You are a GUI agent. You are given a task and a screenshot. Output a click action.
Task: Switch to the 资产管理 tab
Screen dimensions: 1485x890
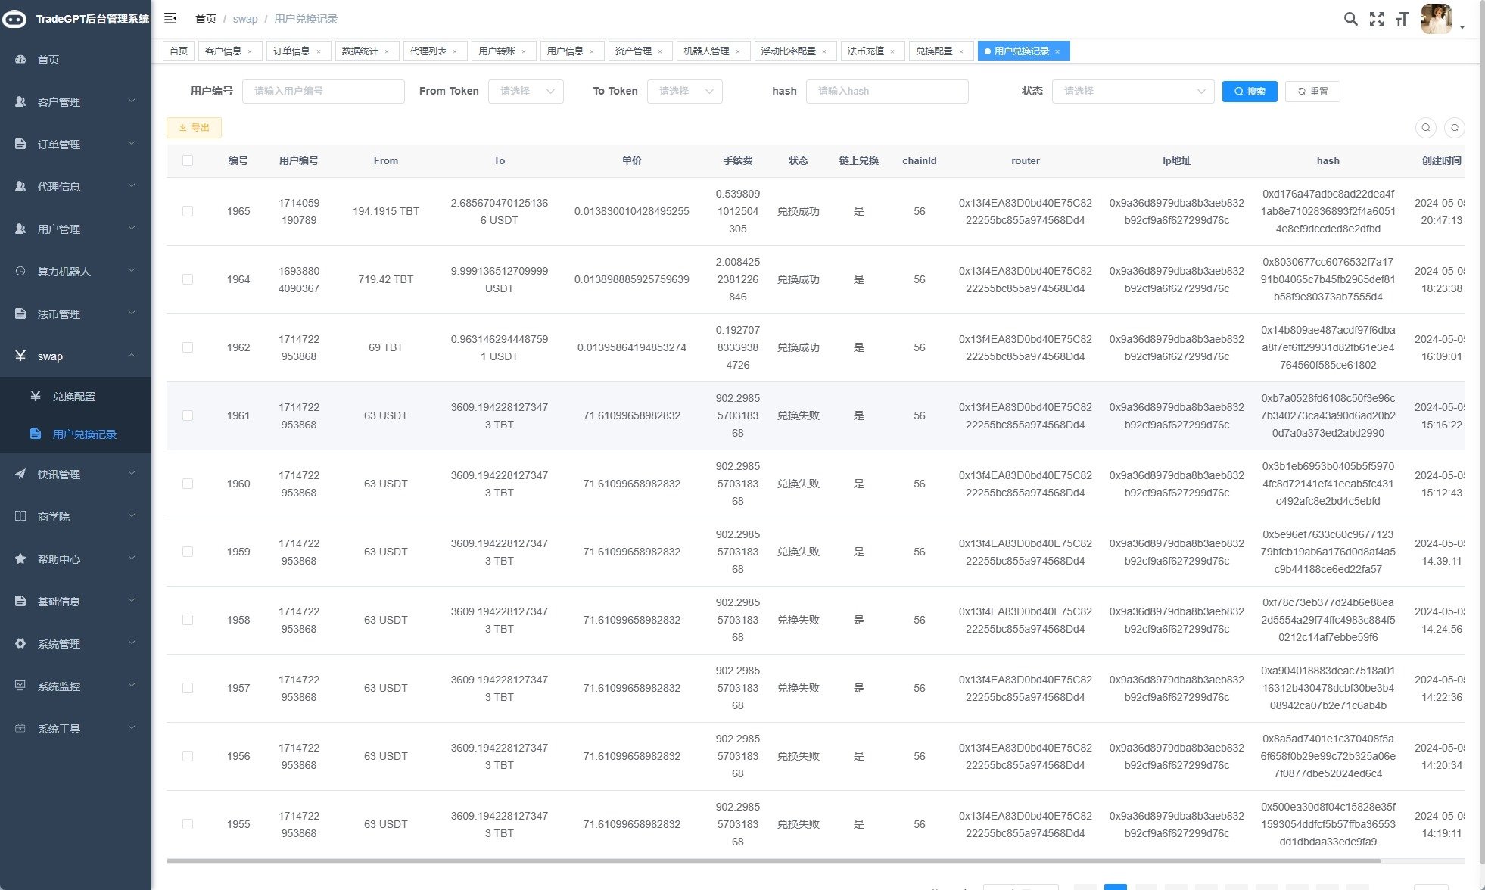coord(633,51)
